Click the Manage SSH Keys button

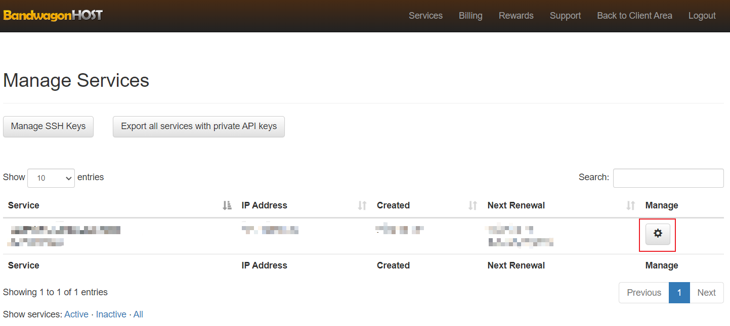click(x=49, y=127)
